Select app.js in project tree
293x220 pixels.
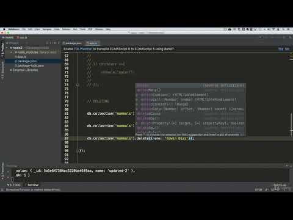[x=21, y=57]
